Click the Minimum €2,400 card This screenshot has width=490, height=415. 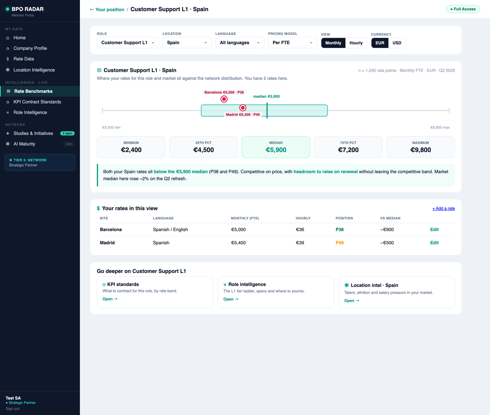tap(131, 147)
